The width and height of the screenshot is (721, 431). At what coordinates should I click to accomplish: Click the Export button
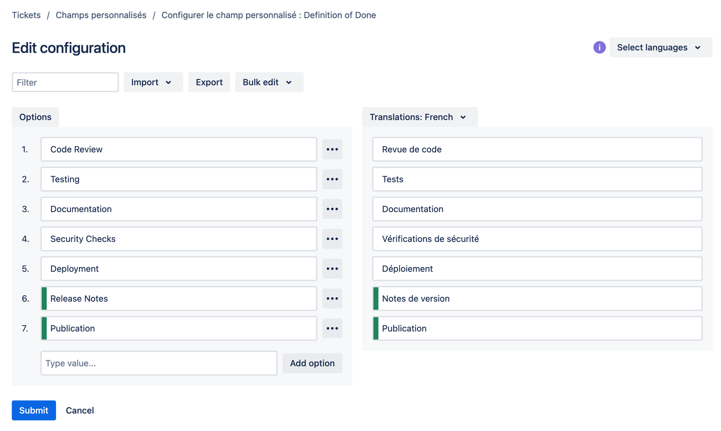[x=209, y=82]
